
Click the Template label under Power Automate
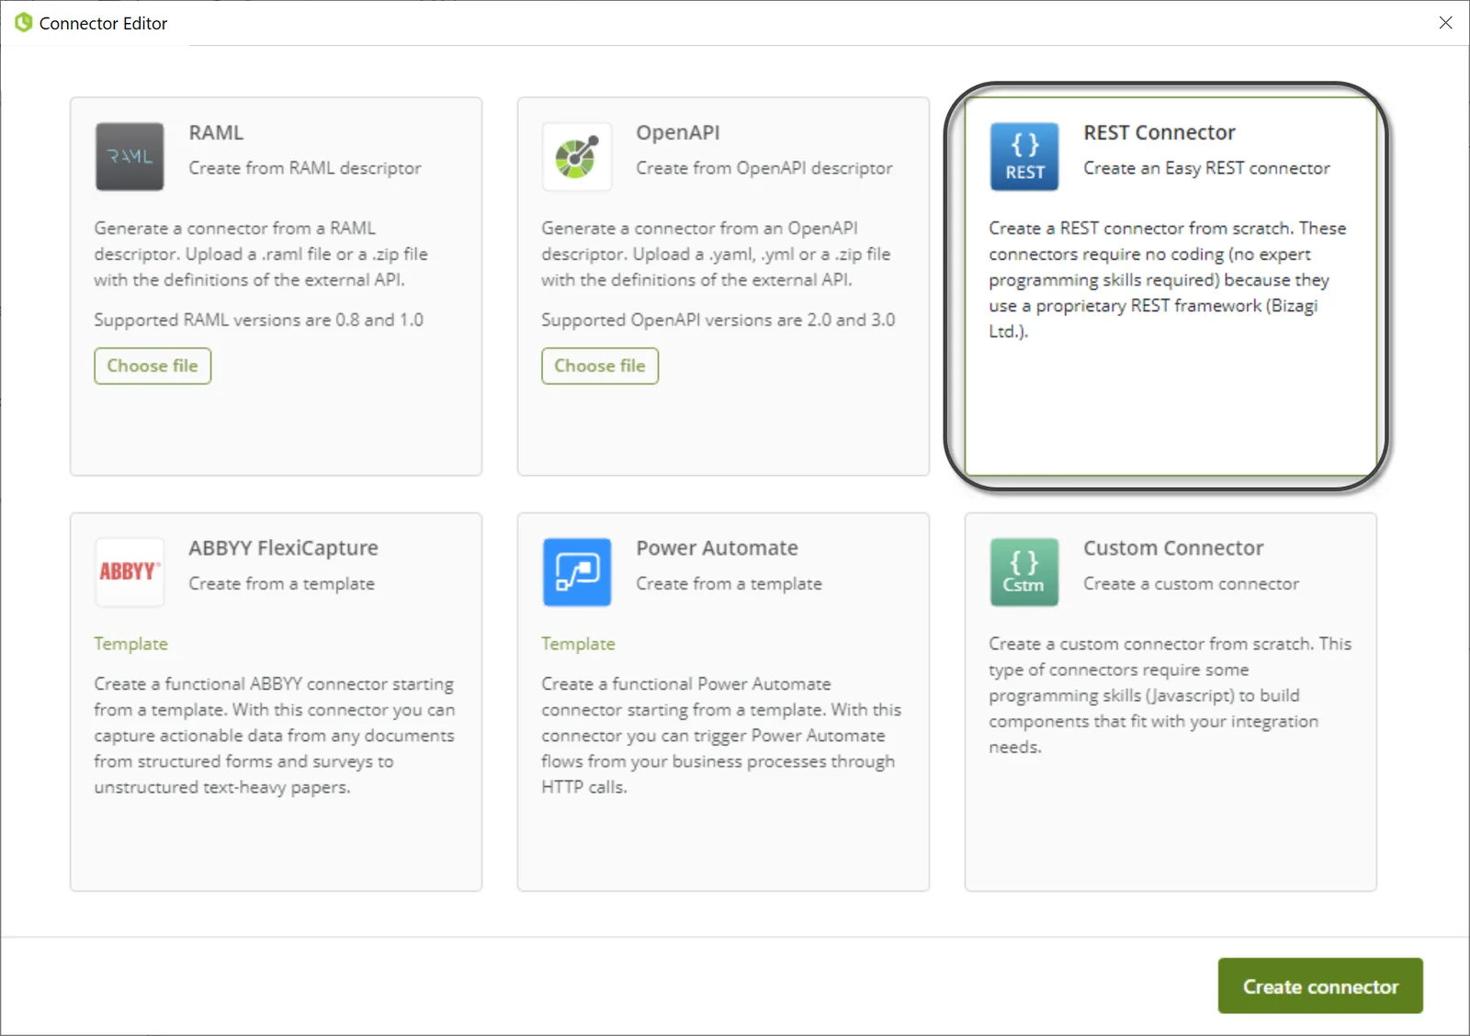(x=578, y=644)
